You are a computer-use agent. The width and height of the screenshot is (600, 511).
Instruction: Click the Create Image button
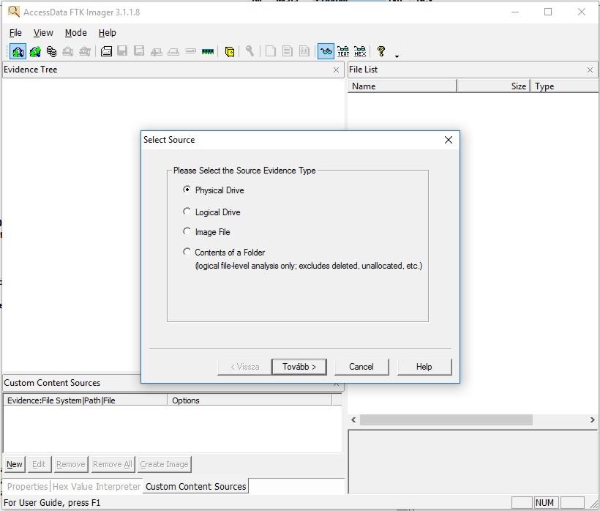tap(164, 464)
